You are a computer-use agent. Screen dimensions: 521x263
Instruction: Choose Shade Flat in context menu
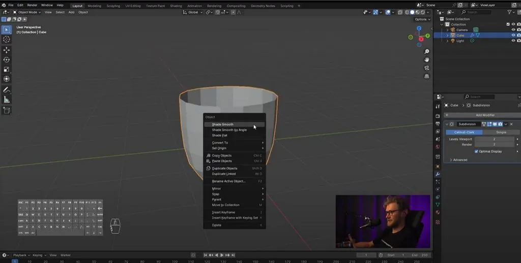coord(234,136)
